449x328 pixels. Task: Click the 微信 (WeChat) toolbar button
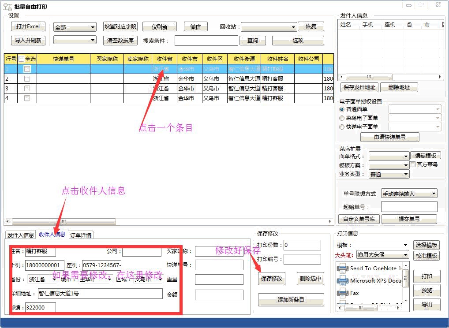pyautogui.click(x=195, y=26)
